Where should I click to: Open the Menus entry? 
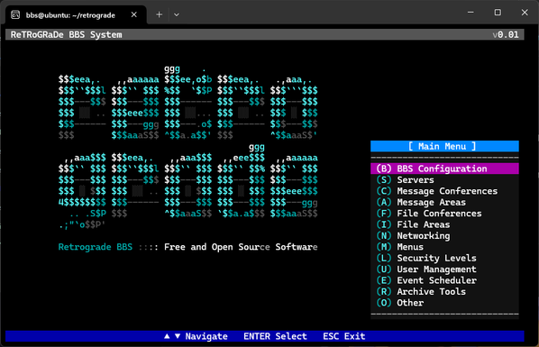[x=444, y=247]
